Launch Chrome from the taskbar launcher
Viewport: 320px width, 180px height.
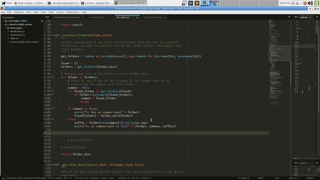tap(216, 3)
